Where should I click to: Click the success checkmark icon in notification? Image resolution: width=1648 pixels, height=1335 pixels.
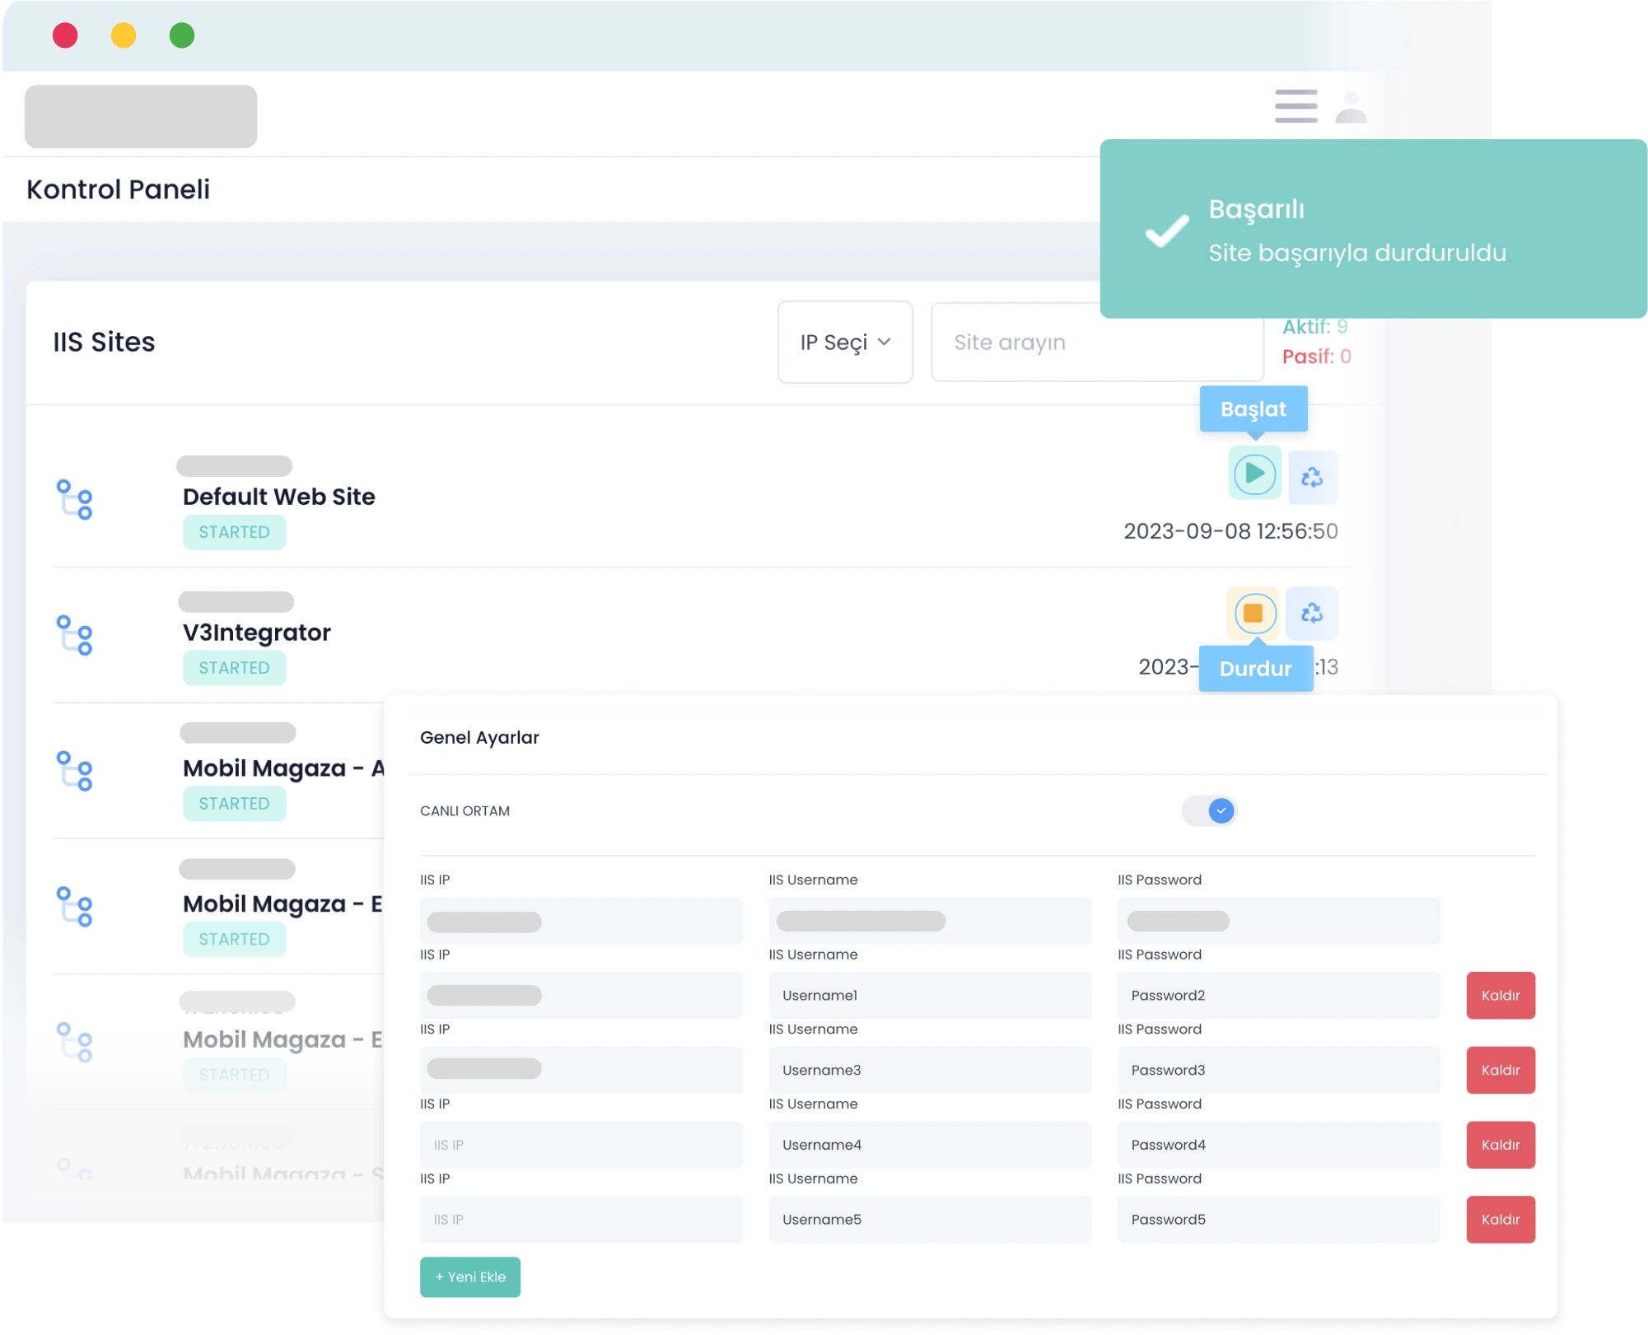coord(1166,231)
